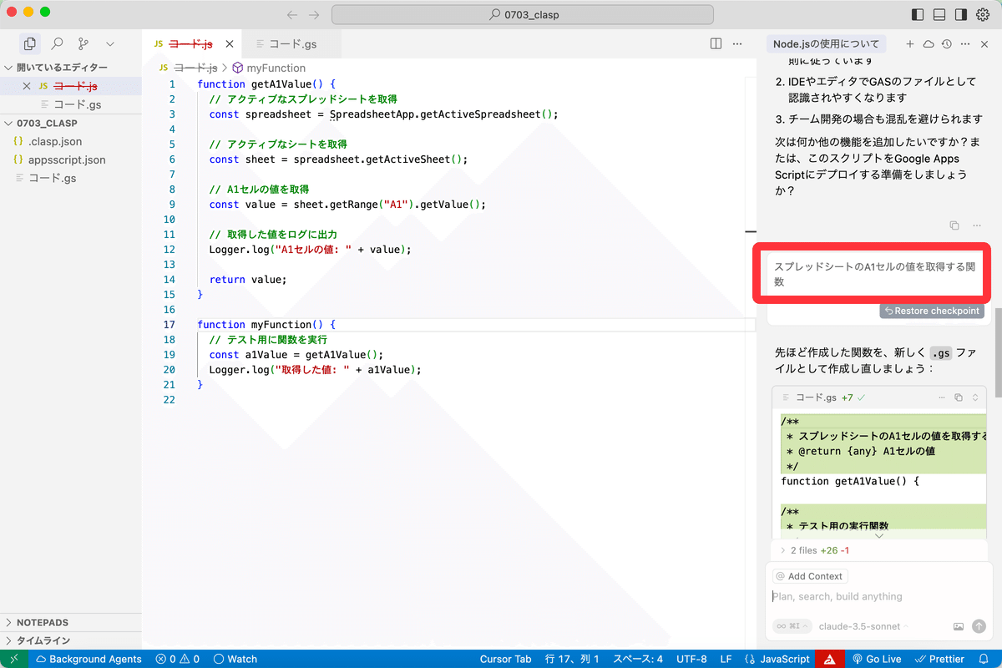The height and width of the screenshot is (668, 1002).
Task: Start a new chat with the plus icon
Action: [x=908, y=43]
